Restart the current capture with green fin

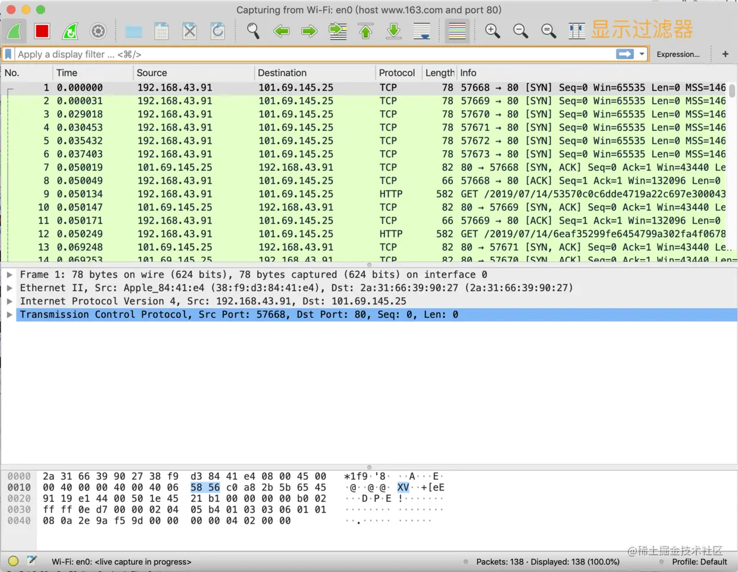pyautogui.click(x=70, y=31)
